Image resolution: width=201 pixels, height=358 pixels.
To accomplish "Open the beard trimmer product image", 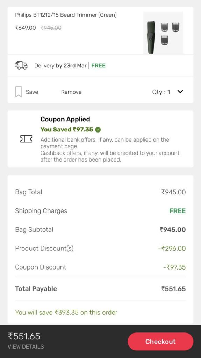I will [x=163, y=33].
